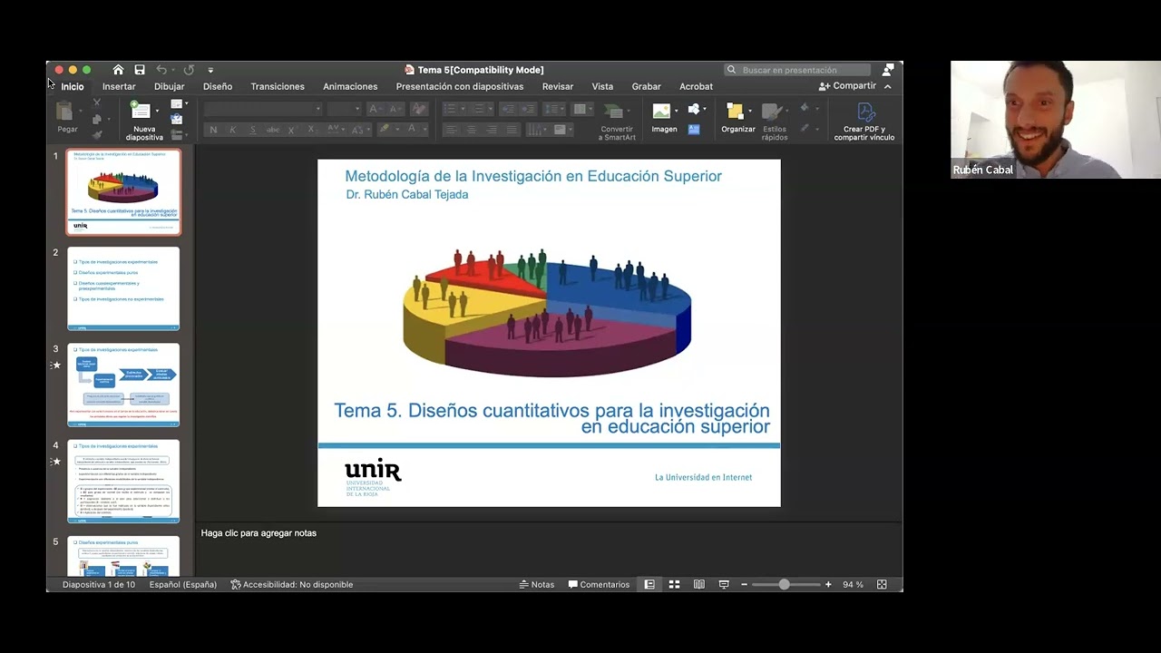Viewport: 1161px width, 653px height.
Task: Click the Buscar en presentación search field
Action: pyautogui.click(x=797, y=70)
